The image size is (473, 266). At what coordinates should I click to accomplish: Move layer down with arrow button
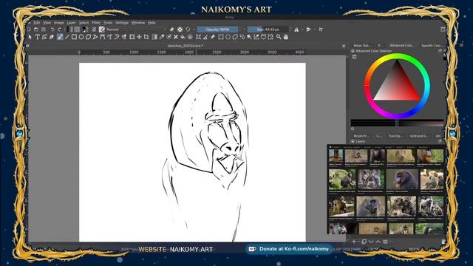coord(371,242)
